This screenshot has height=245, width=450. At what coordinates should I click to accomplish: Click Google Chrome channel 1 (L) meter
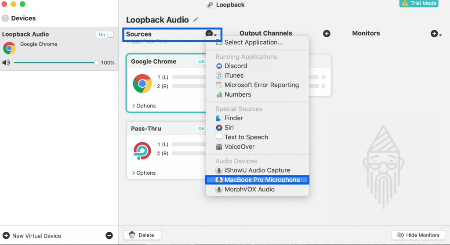(x=189, y=77)
